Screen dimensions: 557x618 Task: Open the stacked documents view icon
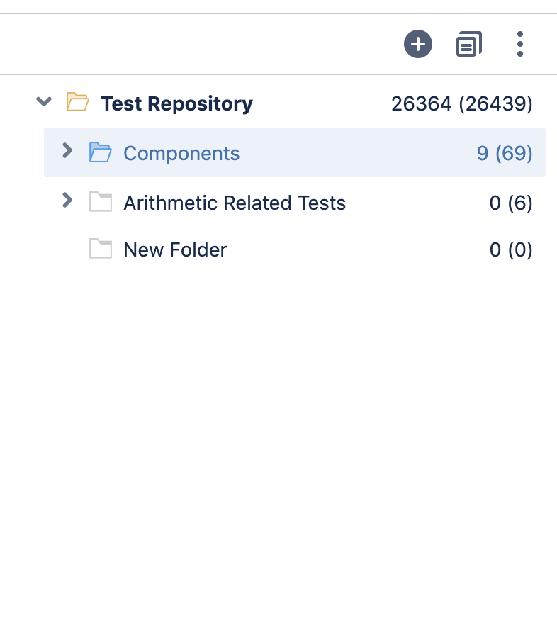(x=468, y=44)
